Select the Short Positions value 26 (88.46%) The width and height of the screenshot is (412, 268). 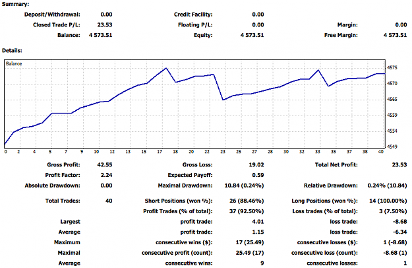pos(247,201)
